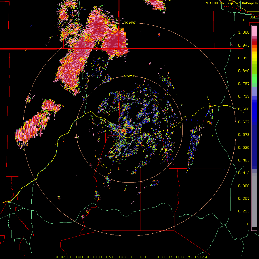This screenshot has height=259, width=259.
Task: Select the 0.840 legend value
Action: click(x=244, y=71)
